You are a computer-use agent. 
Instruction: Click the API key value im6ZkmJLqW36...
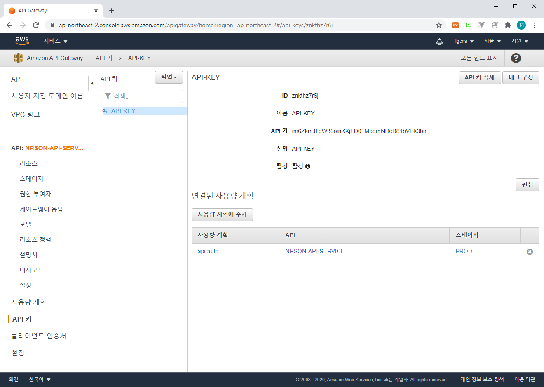(x=359, y=131)
